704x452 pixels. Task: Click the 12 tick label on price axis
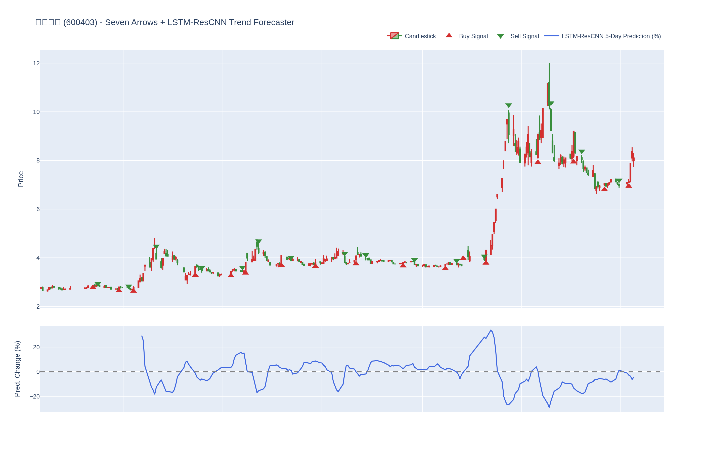pyautogui.click(x=36, y=63)
